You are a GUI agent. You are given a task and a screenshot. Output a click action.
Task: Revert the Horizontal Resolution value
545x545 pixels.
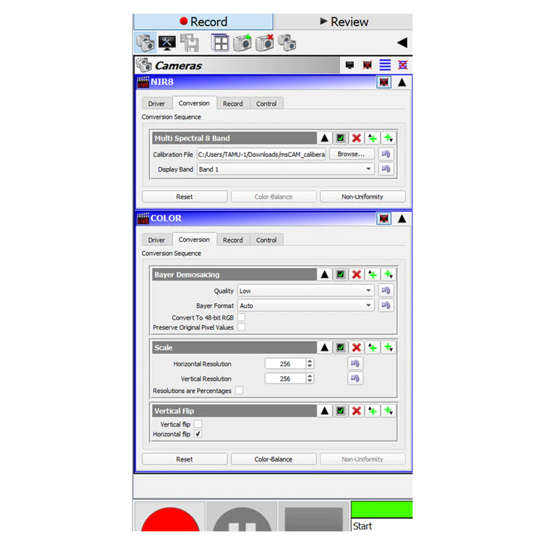point(355,364)
